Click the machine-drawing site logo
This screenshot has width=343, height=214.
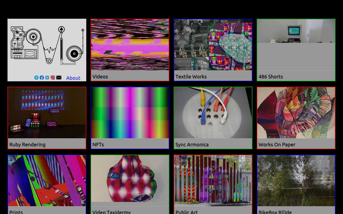pyautogui.click(x=47, y=45)
